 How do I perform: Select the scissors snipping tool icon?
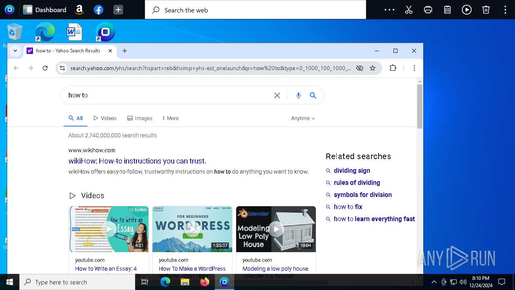(409, 10)
